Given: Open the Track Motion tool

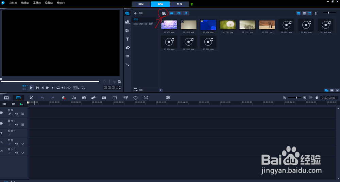Looking at the screenshot, I should point(93,98).
